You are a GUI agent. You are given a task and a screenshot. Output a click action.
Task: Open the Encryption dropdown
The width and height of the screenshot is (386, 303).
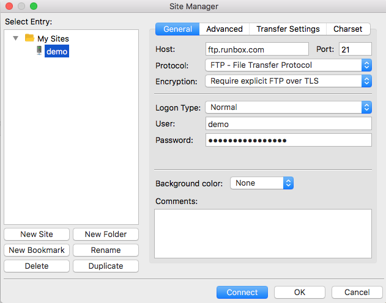coord(288,81)
